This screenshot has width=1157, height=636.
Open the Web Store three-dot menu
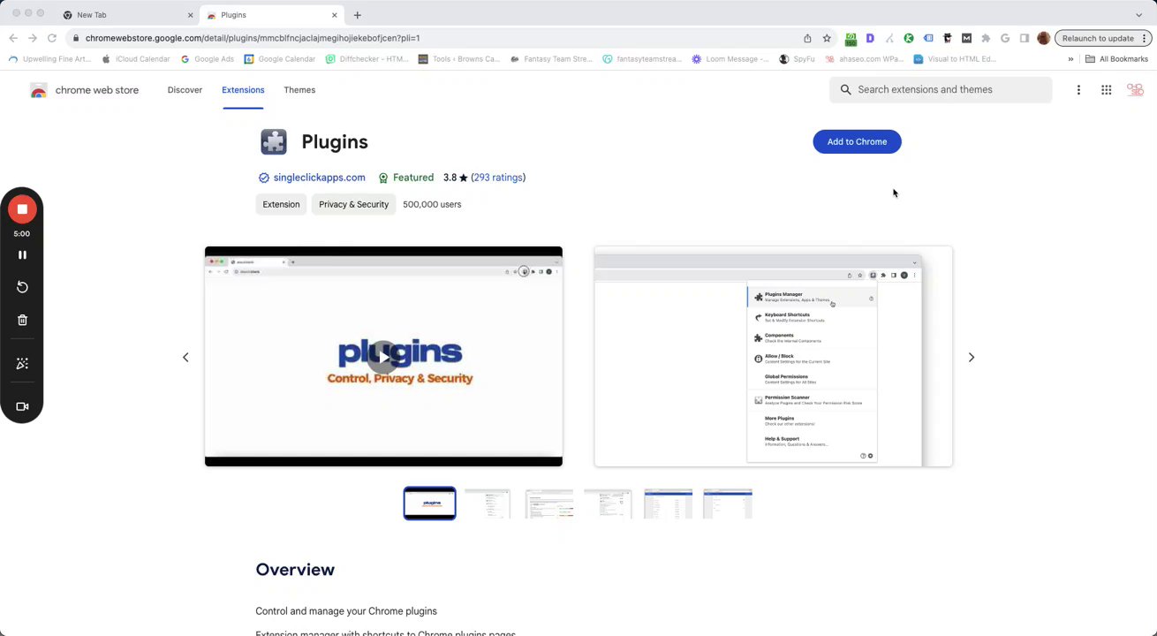pos(1078,89)
